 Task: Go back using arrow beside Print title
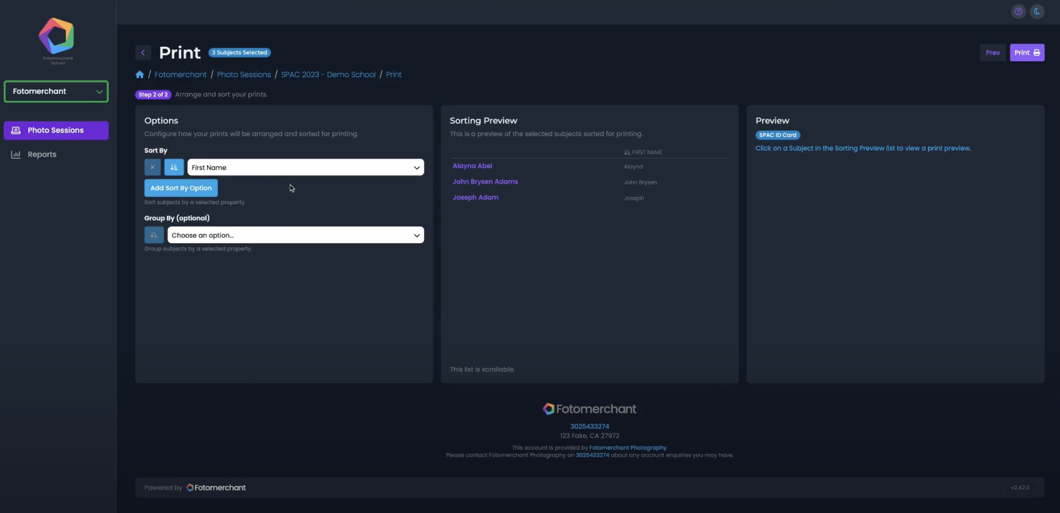pyautogui.click(x=143, y=53)
